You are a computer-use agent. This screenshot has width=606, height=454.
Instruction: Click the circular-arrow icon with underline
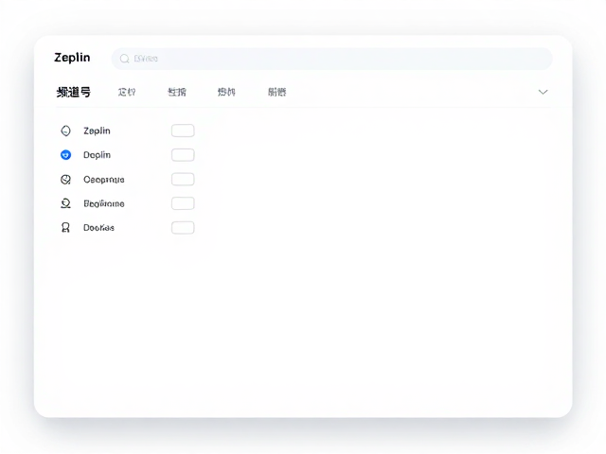pyautogui.click(x=65, y=203)
